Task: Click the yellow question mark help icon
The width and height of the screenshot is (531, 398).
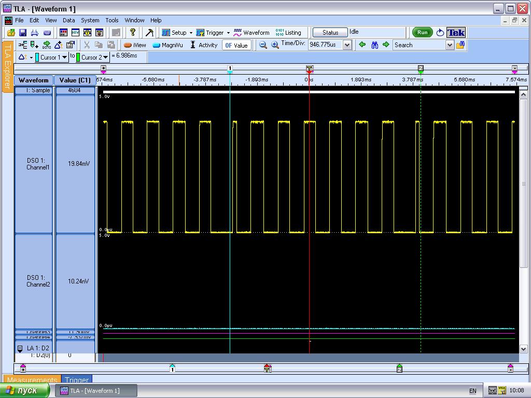Action: click(133, 33)
